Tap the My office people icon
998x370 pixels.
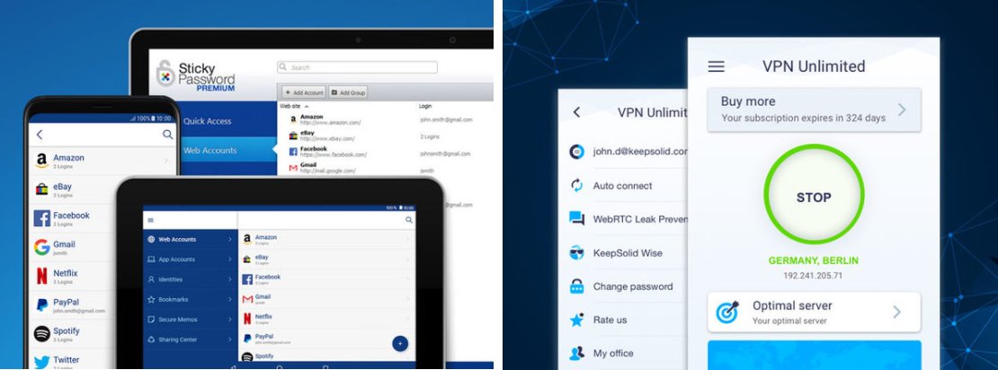576,353
